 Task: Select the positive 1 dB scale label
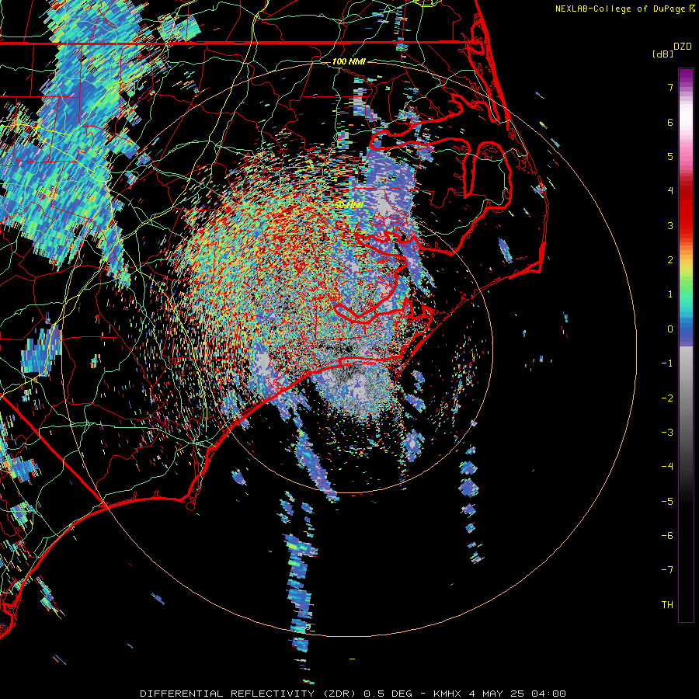coord(670,294)
